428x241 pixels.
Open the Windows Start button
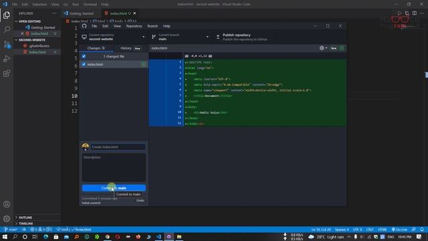coord(5,236)
